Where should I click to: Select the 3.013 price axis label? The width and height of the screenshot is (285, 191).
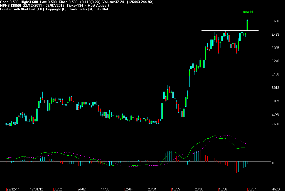275,88
